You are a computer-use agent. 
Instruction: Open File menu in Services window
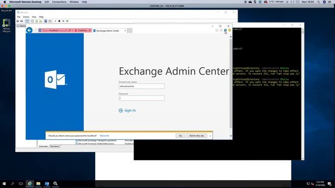click(x=19, y=17)
